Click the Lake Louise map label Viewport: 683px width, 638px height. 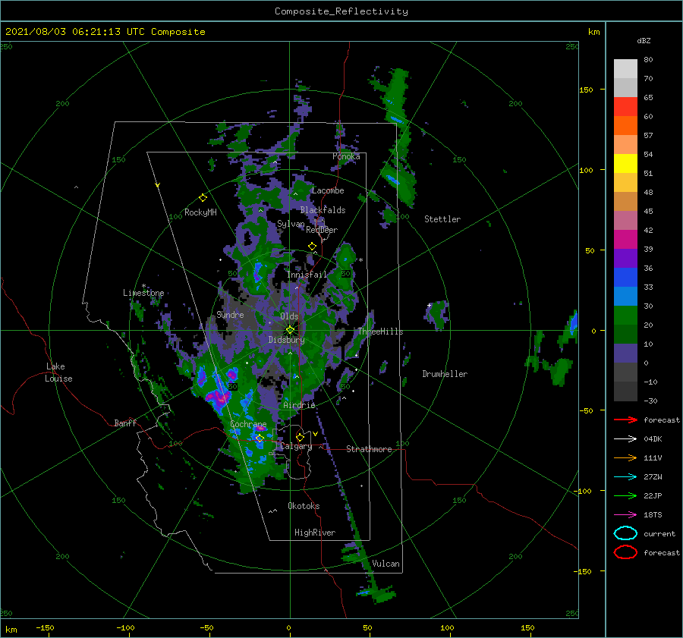(58, 372)
